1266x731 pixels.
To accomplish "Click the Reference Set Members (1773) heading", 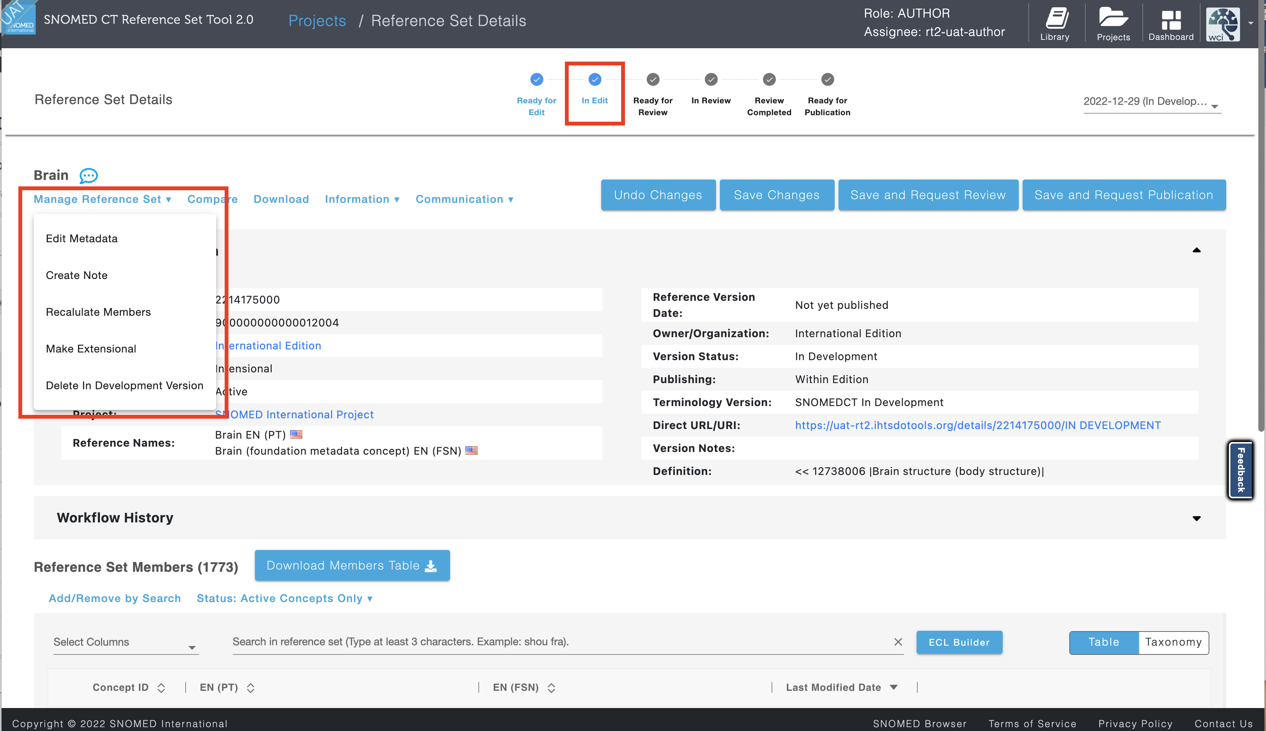I will coord(136,567).
